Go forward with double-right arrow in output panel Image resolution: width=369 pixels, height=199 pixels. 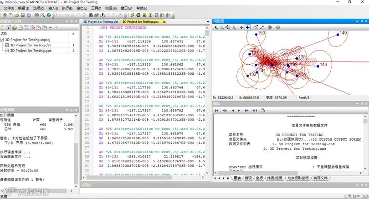[x=247, y=110]
